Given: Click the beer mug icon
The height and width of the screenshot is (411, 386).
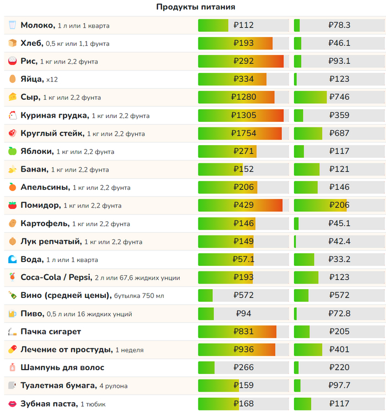Looking at the screenshot, I should pyautogui.click(x=12, y=313).
